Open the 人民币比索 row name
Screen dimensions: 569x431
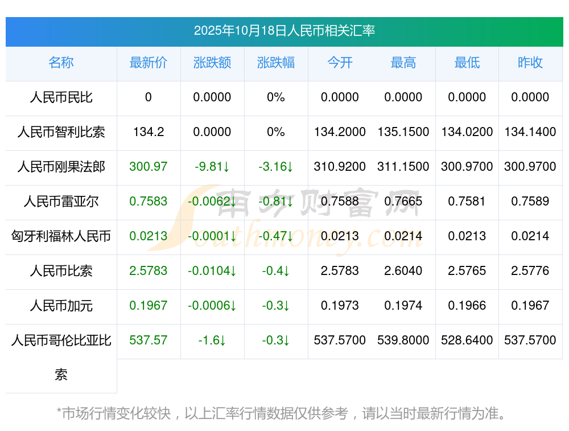point(61,271)
